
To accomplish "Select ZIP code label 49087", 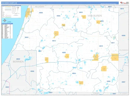I will (x=123, y=82).
